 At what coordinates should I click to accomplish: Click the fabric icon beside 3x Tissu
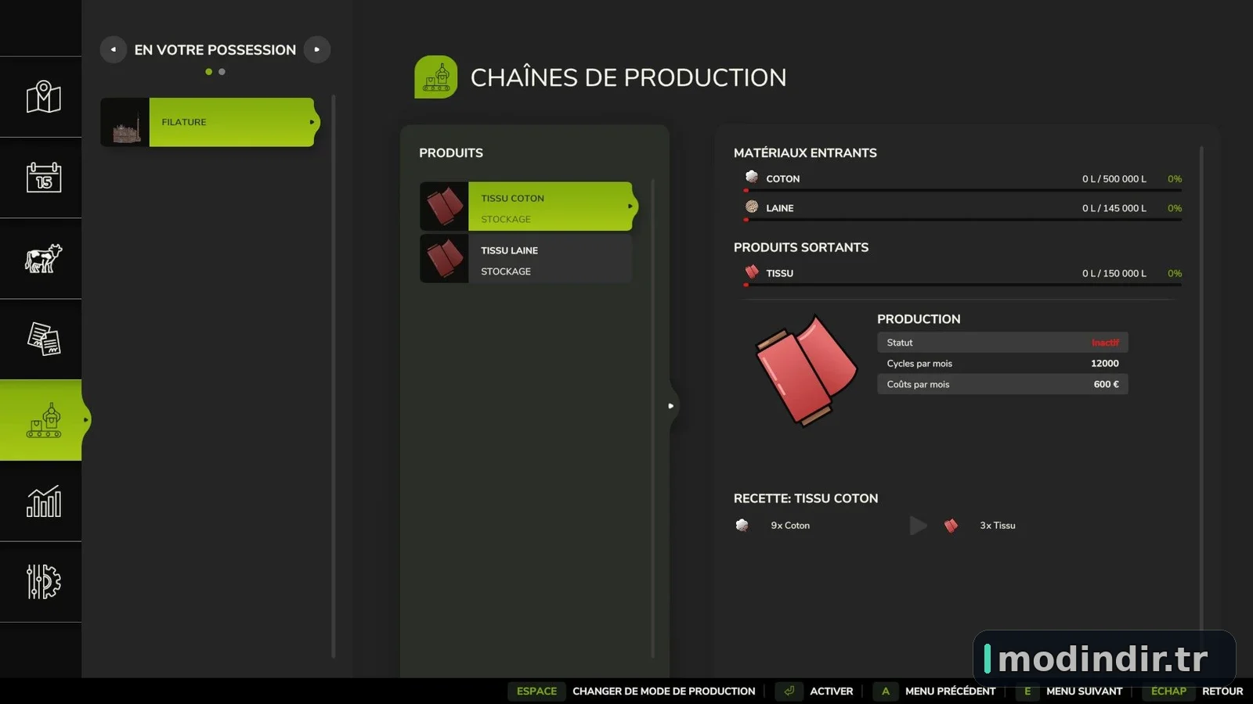click(951, 525)
